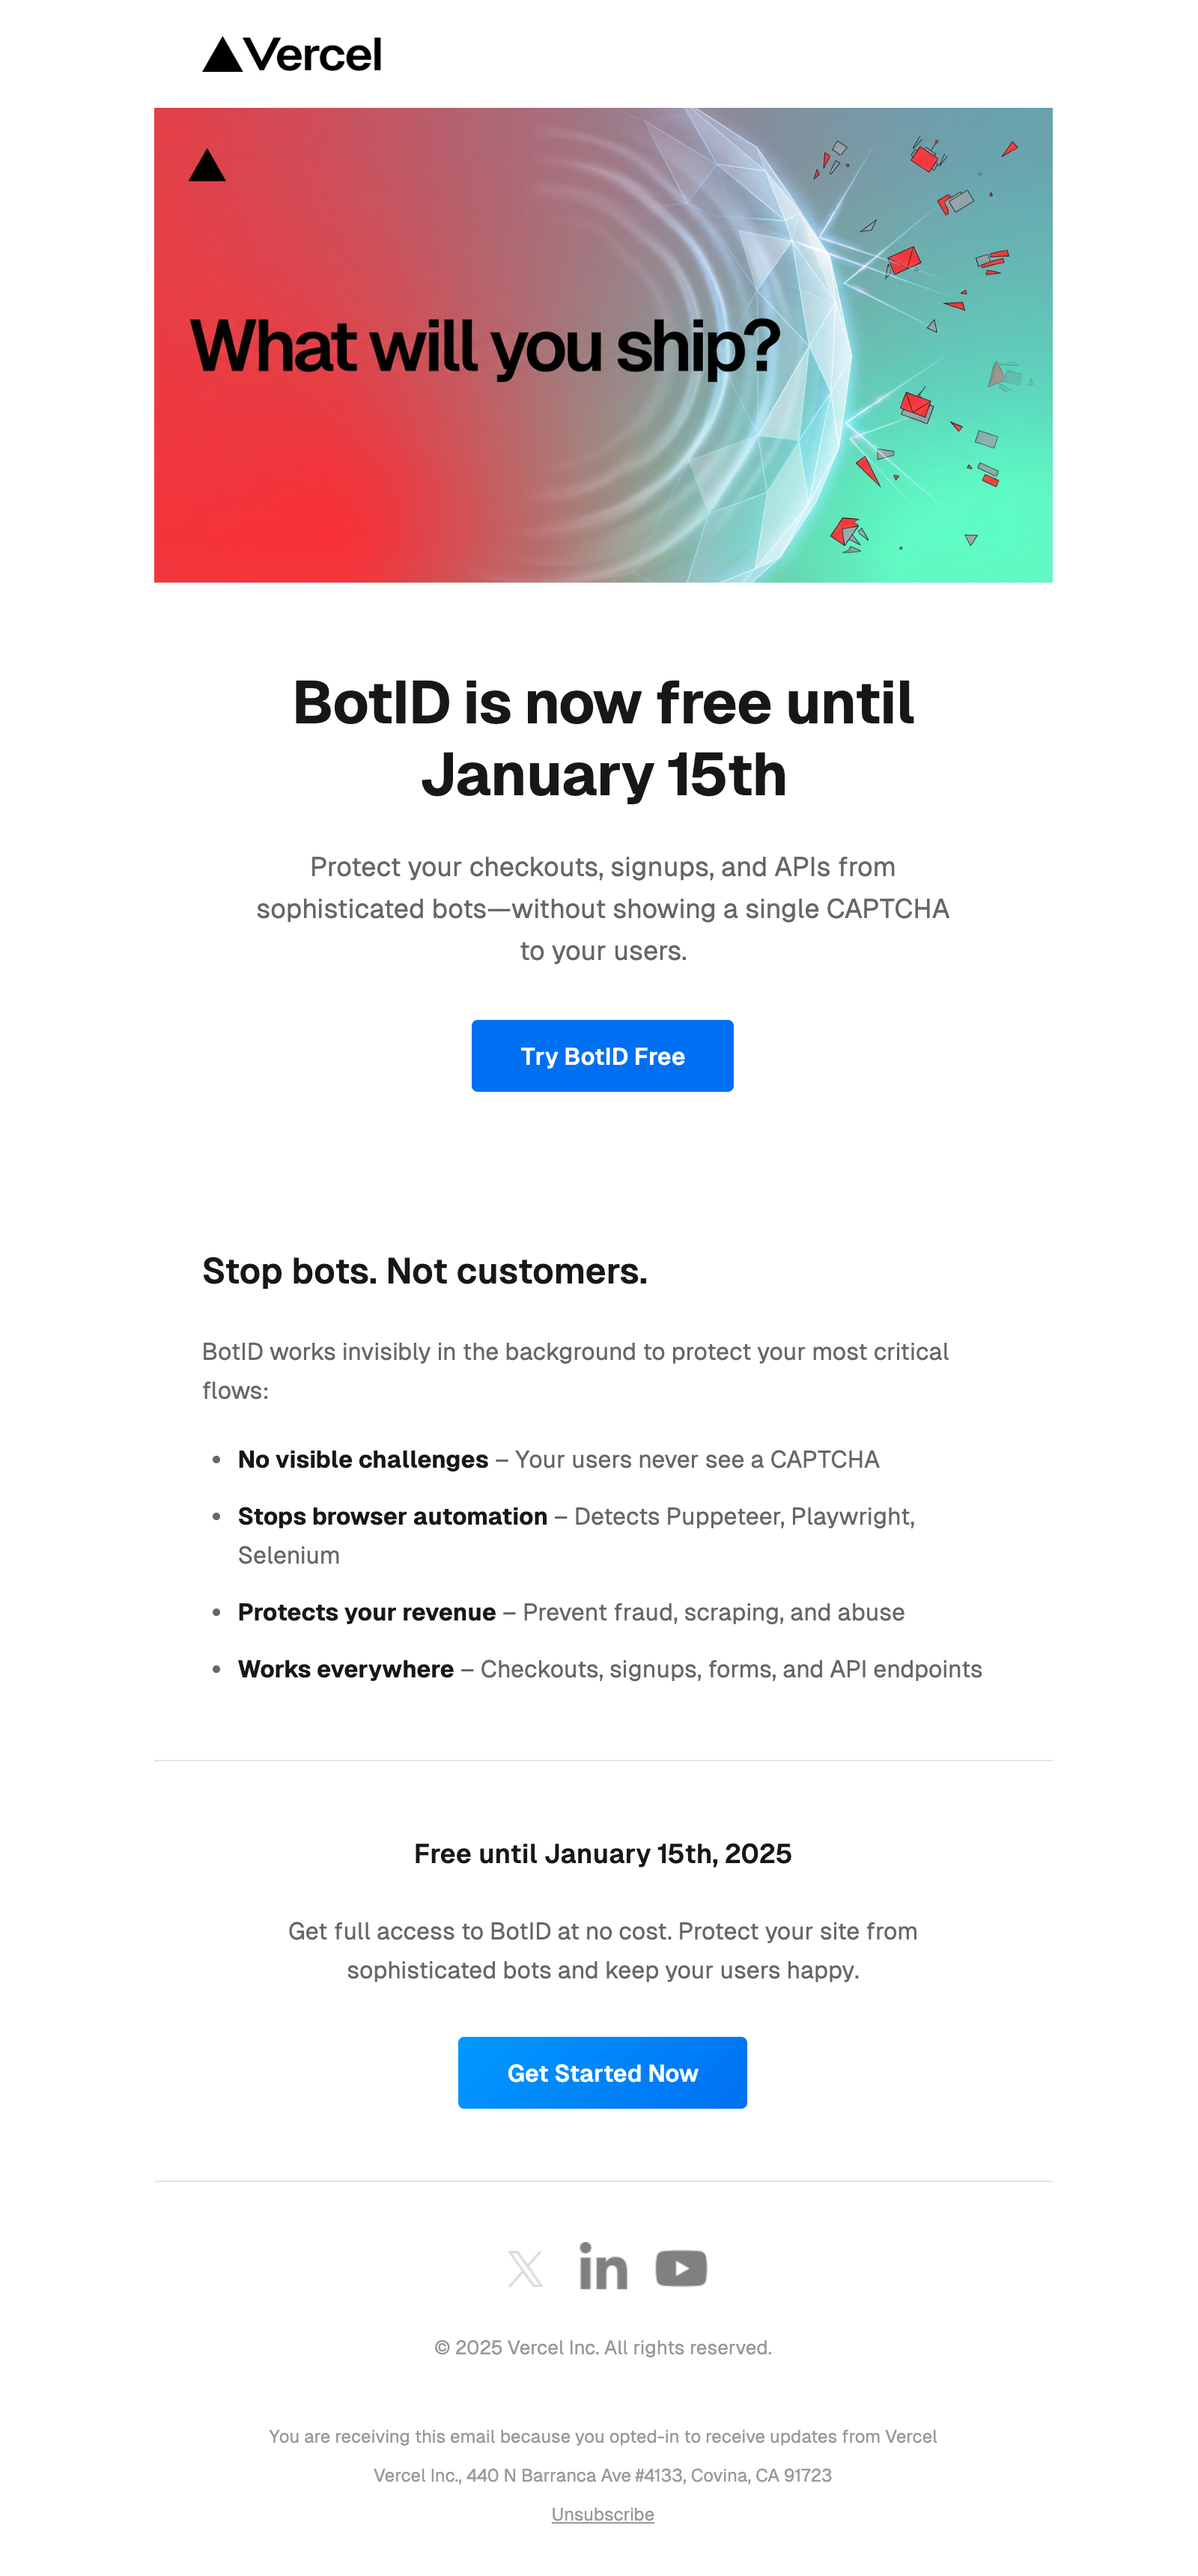Click the Vercel Inc. mailing address line
This screenshot has width=1198, height=2576.
coord(602,2475)
